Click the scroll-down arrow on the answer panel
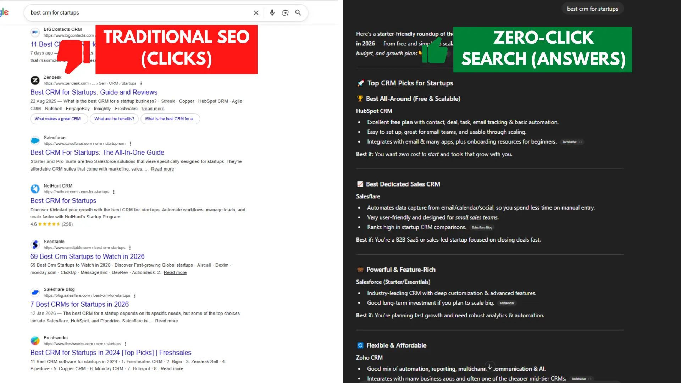The image size is (681, 383). click(490, 366)
